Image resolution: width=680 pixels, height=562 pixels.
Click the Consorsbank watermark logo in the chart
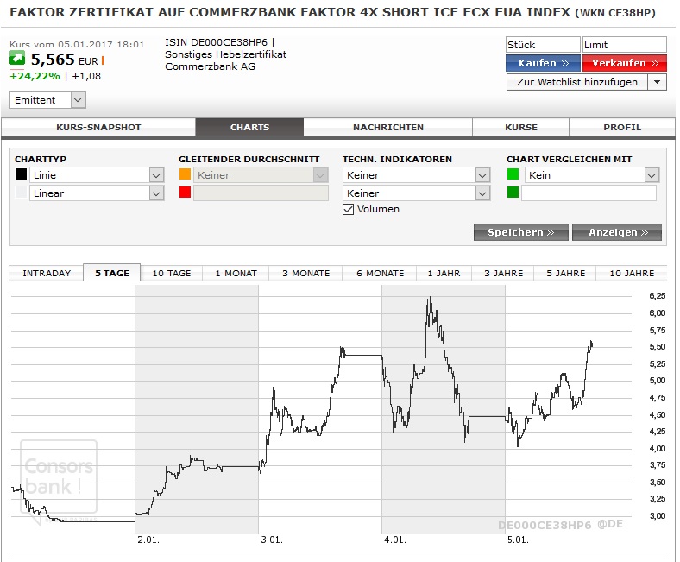click(x=59, y=477)
